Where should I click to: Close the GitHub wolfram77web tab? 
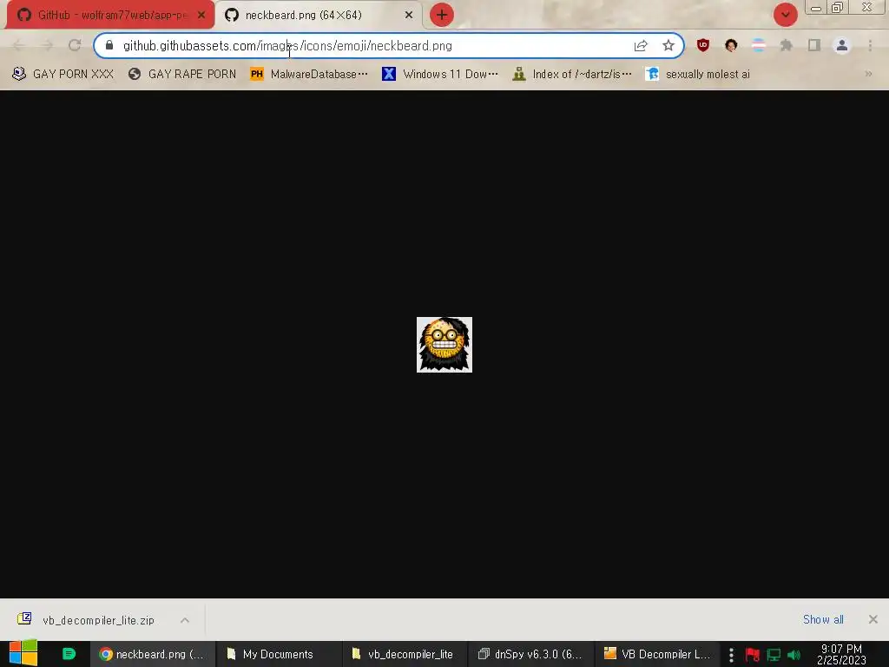point(201,15)
